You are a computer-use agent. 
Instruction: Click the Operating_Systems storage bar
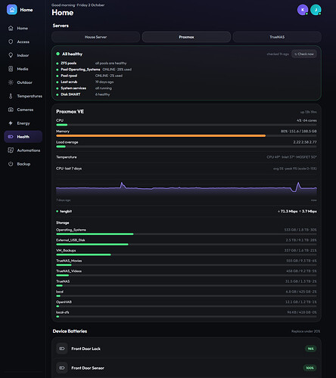[x=186, y=234]
